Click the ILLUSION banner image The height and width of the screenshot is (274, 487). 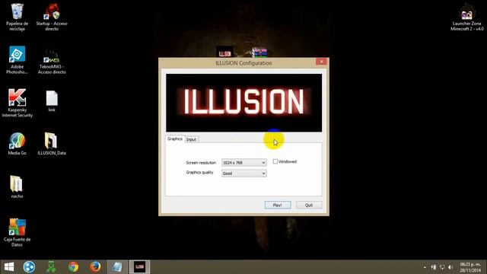click(x=243, y=103)
